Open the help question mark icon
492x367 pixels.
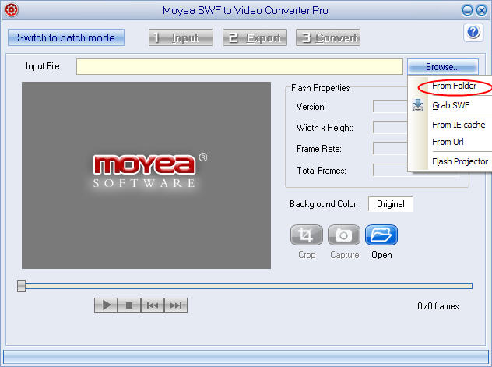473,32
